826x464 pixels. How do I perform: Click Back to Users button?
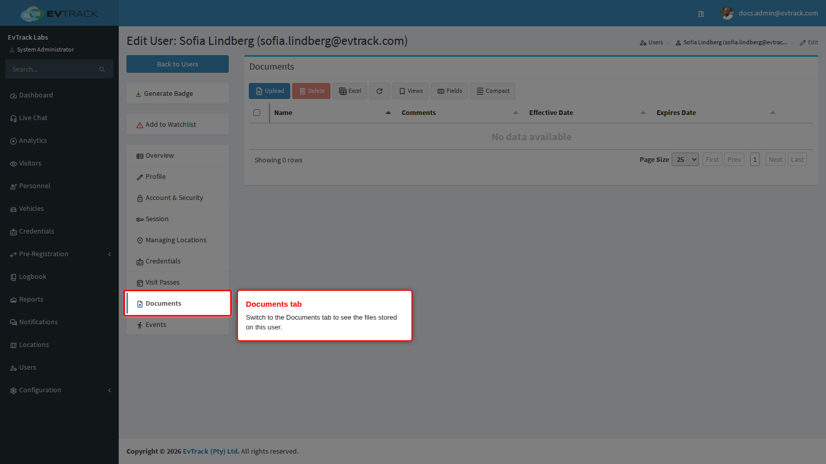(x=178, y=64)
